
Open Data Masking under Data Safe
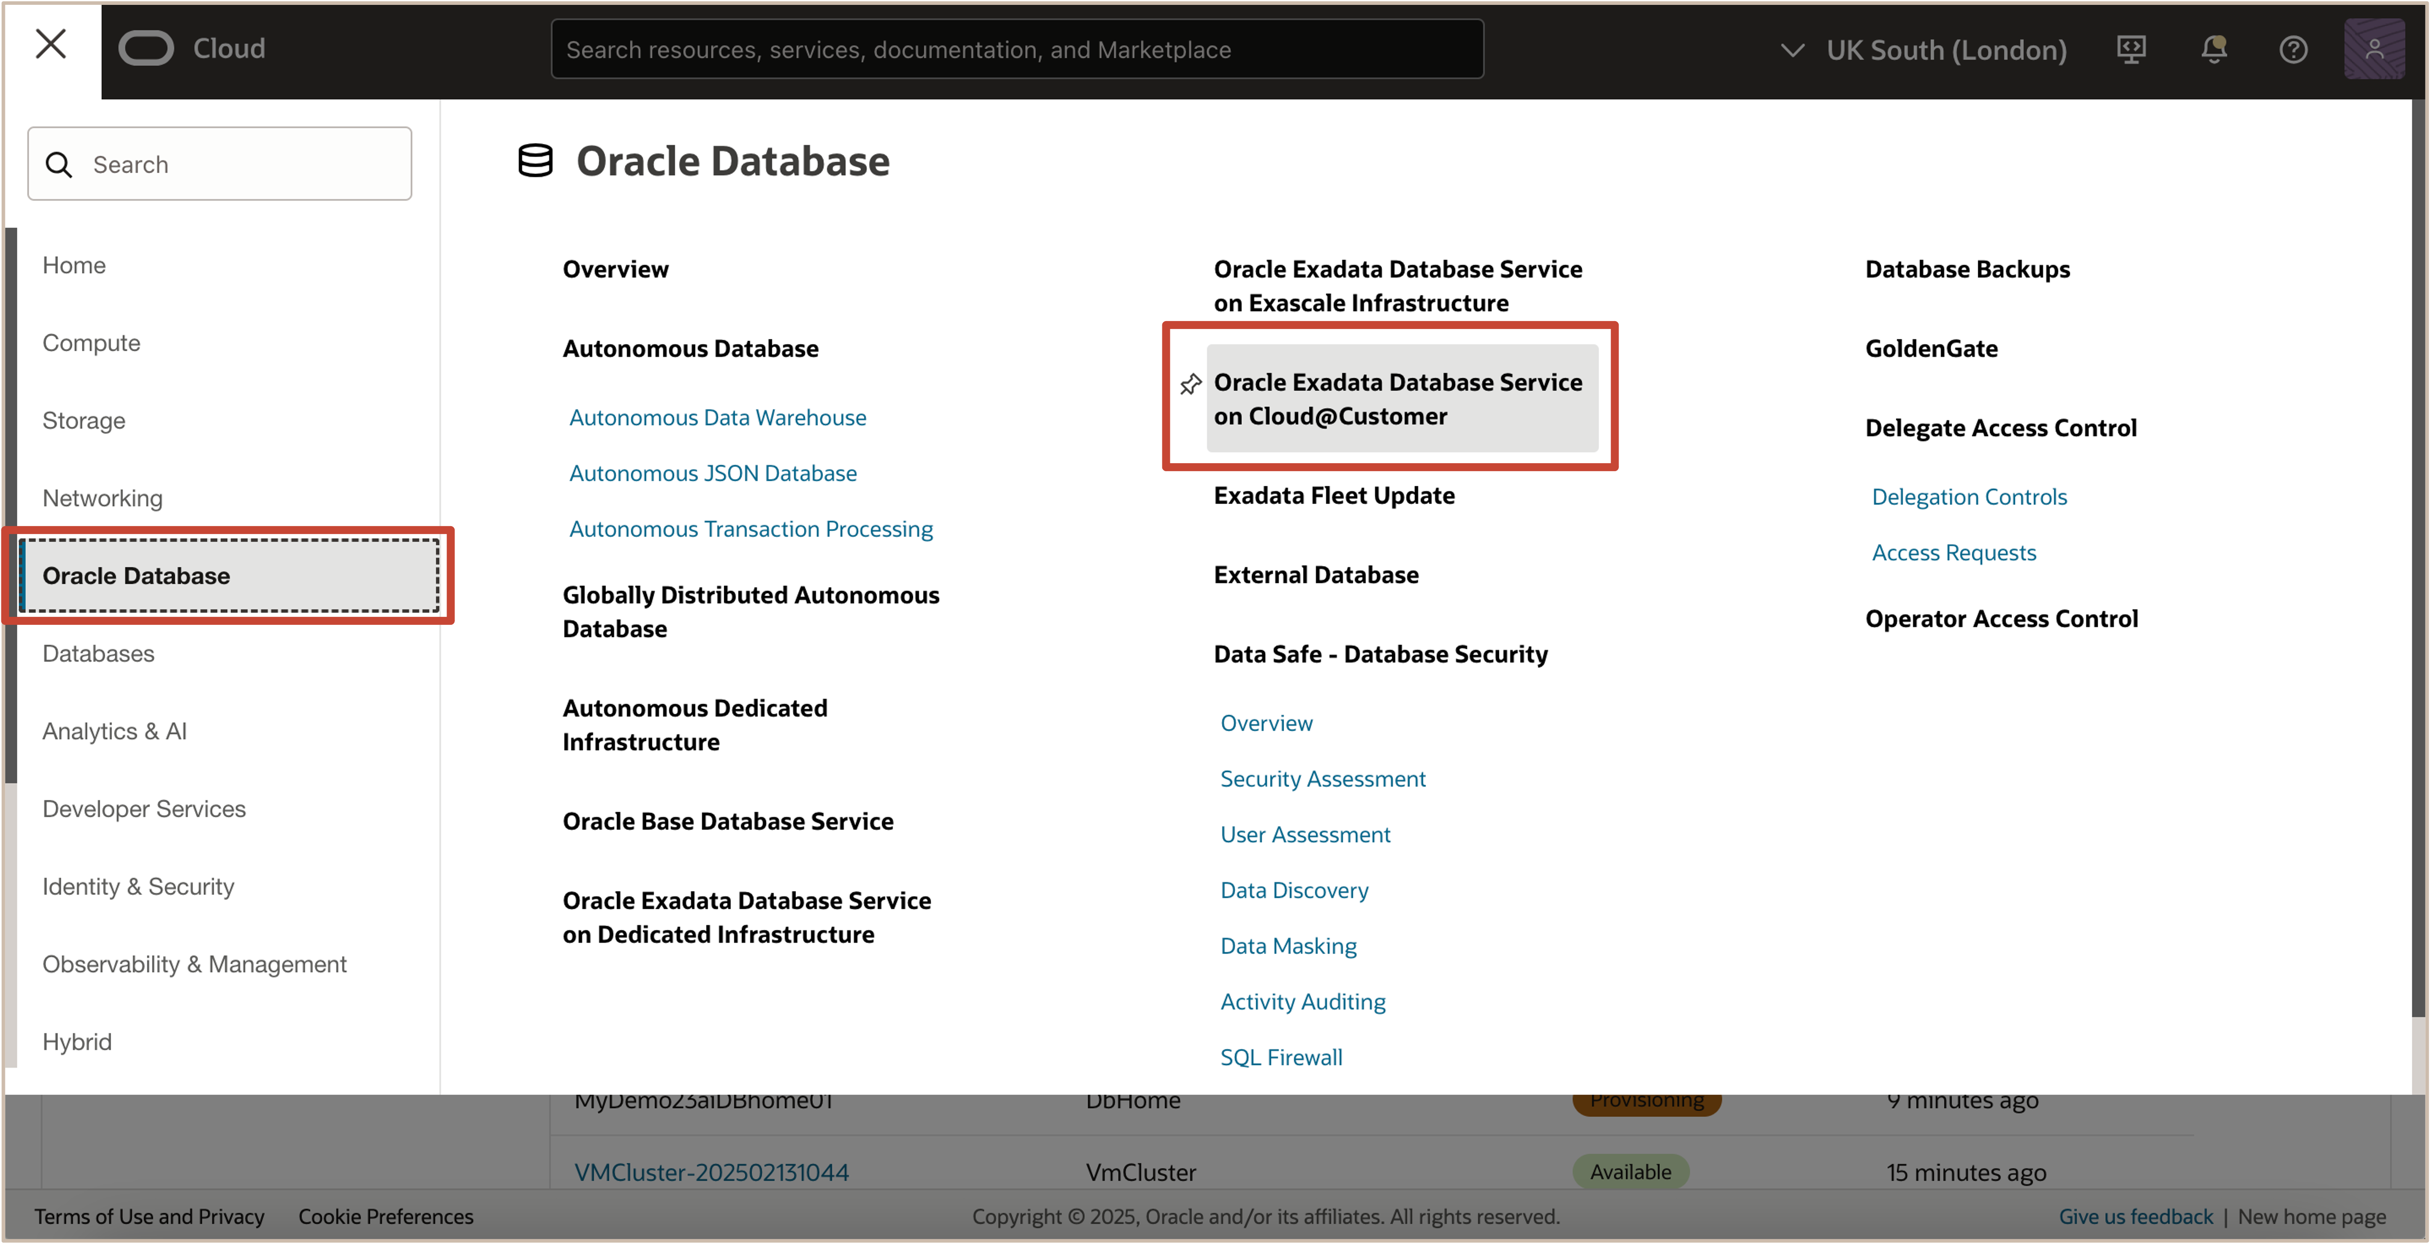tap(1289, 946)
